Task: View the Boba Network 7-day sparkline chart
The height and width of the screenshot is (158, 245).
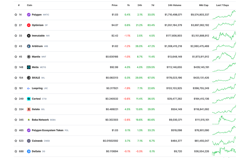Action: pos(224,120)
